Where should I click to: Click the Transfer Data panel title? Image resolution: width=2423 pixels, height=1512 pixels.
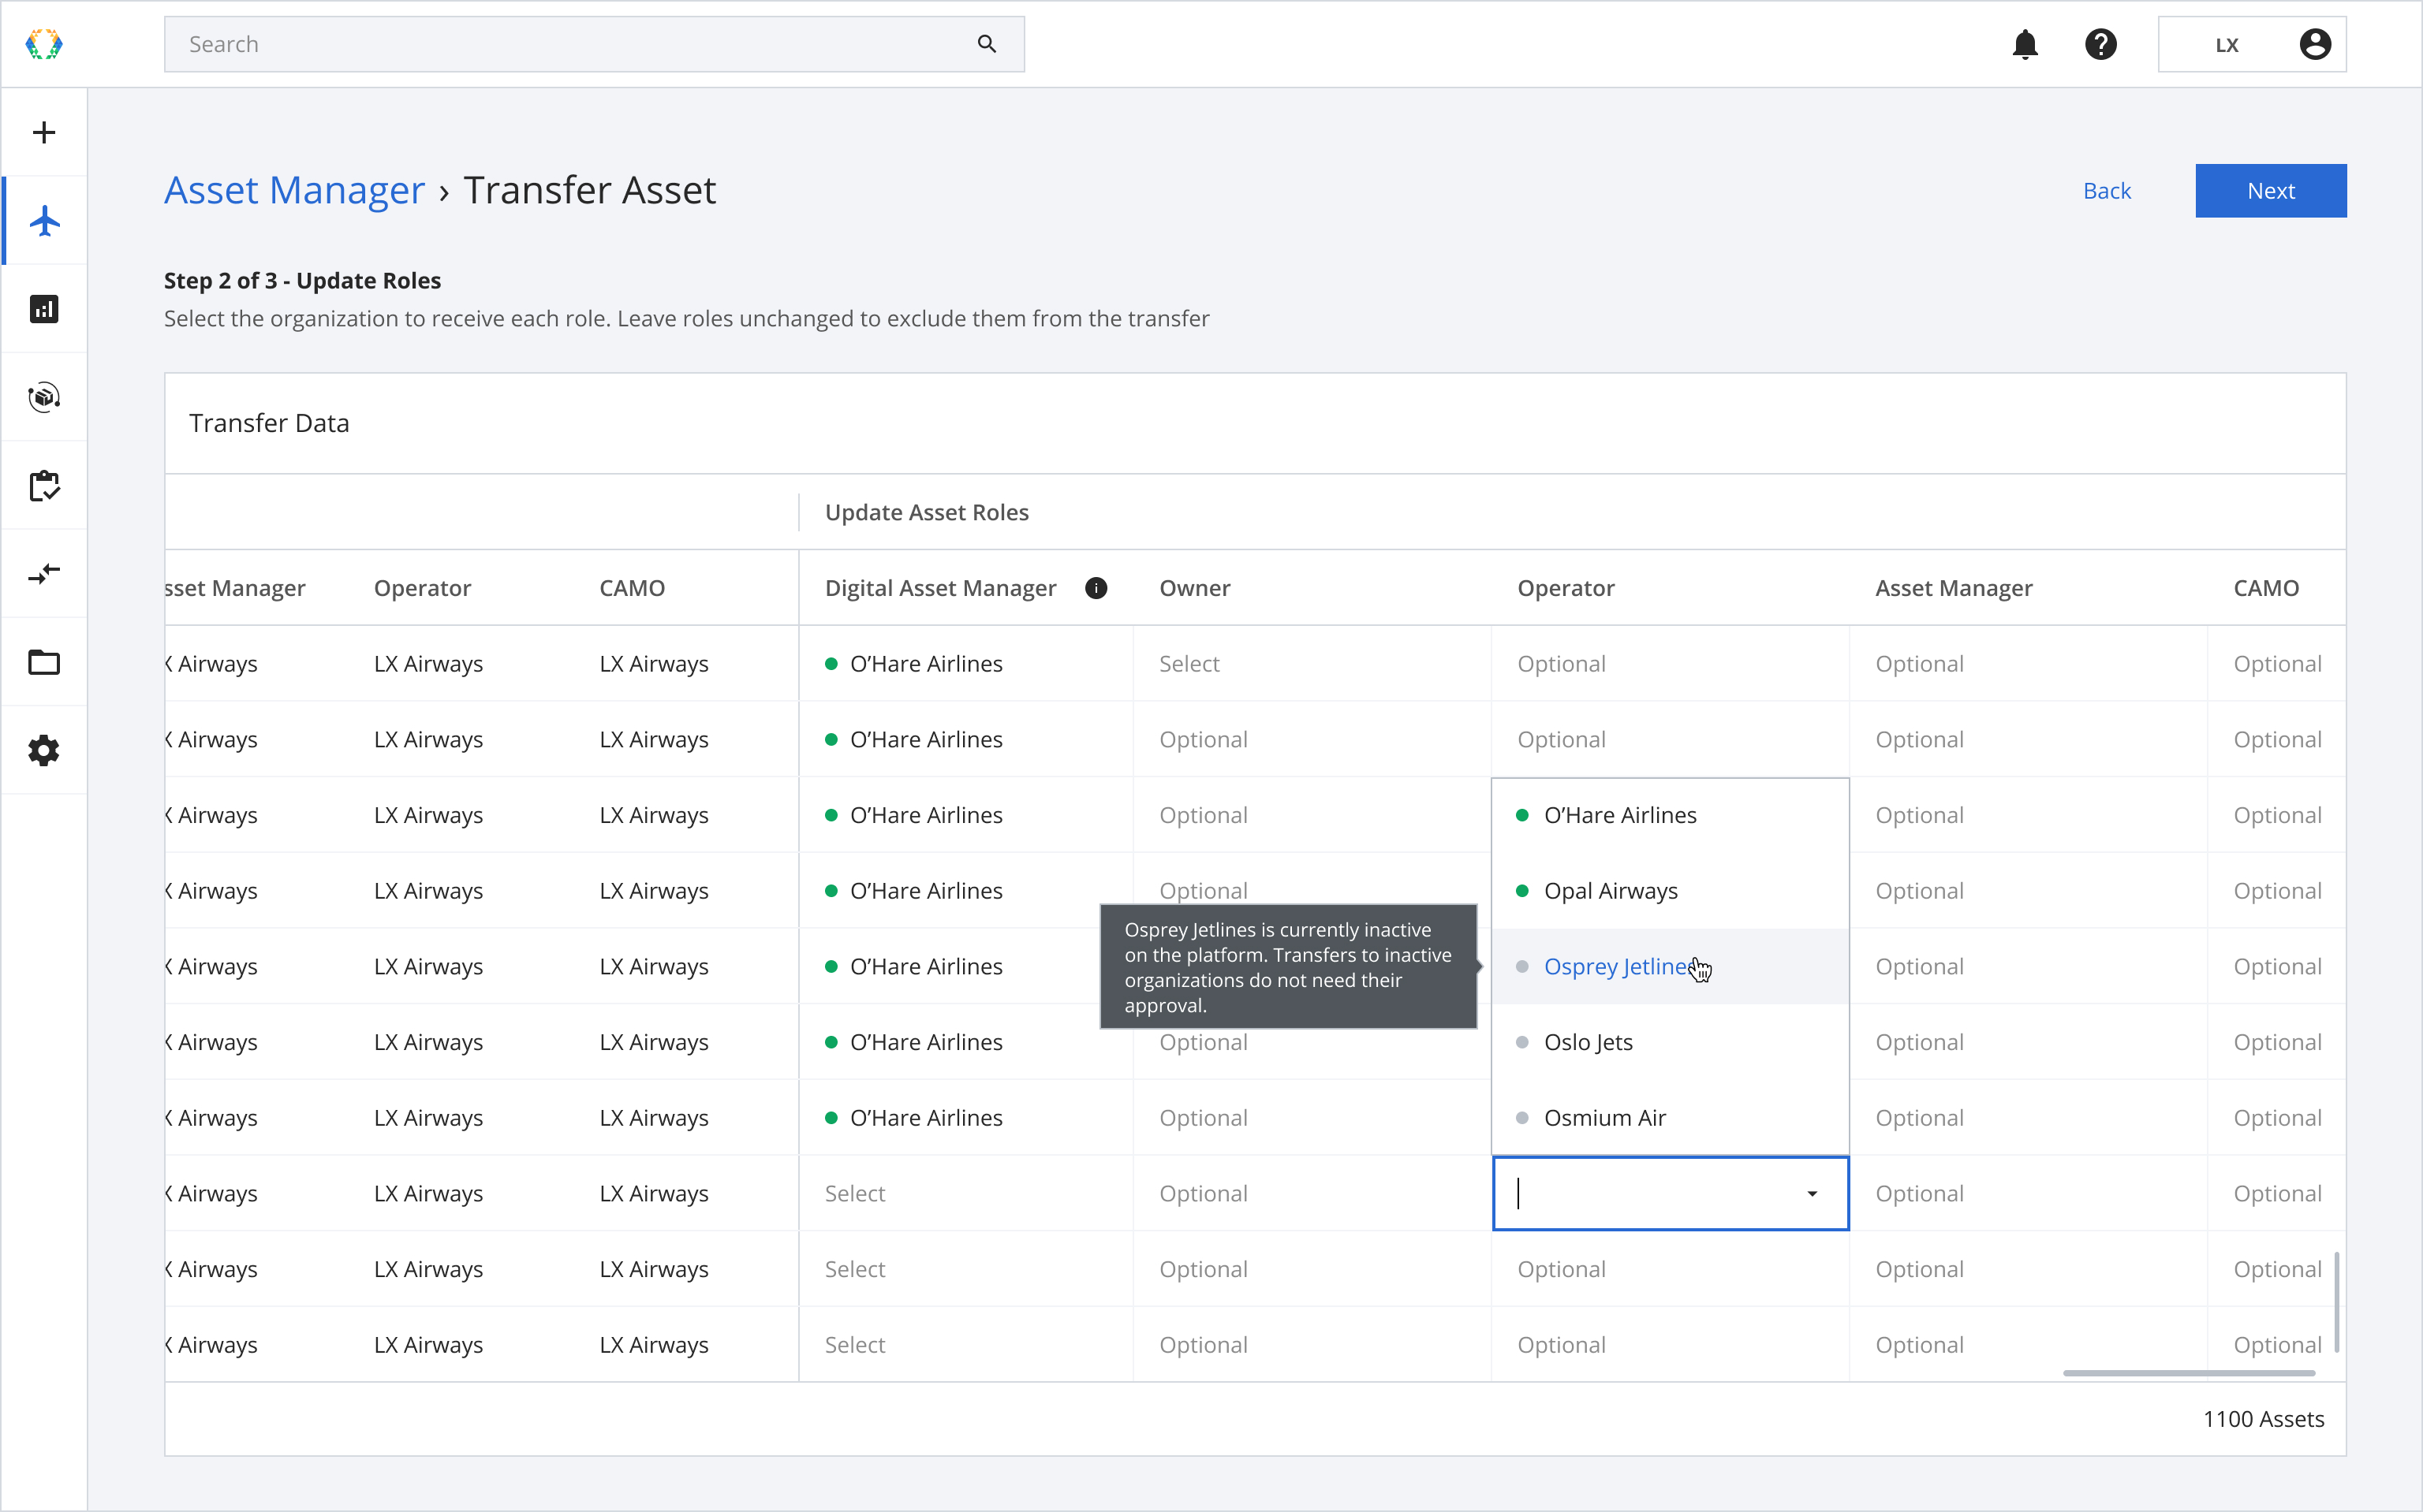coord(269,423)
